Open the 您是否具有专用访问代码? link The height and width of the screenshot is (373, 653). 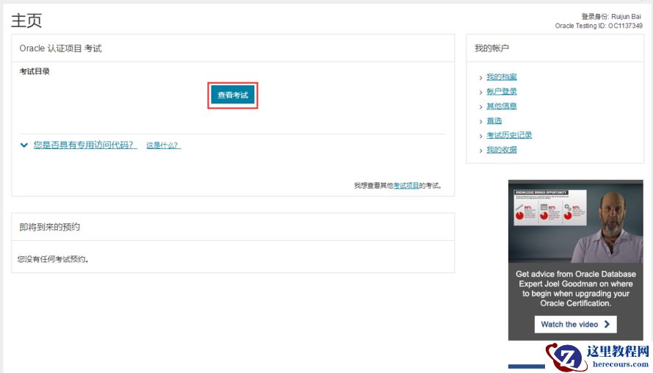85,145
